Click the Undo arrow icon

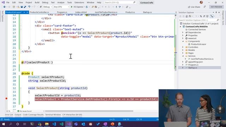[29, 7]
